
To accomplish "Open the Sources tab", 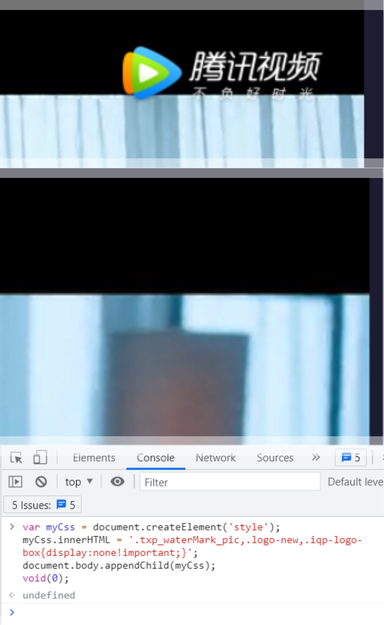I will (275, 458).
